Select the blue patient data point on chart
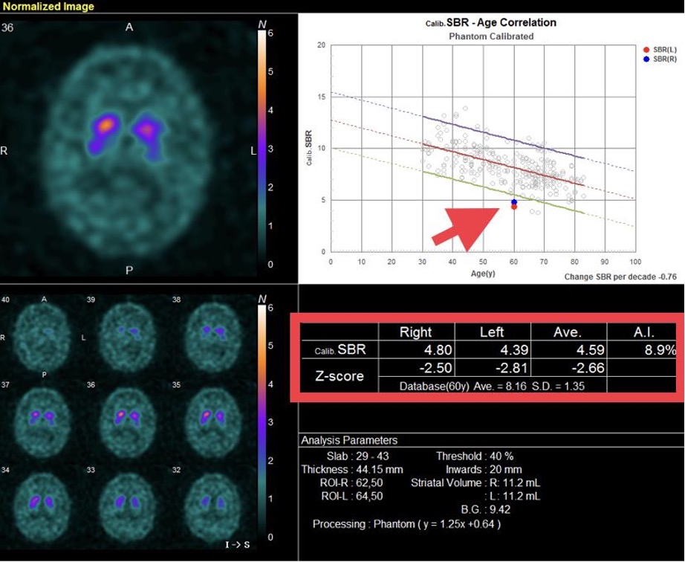Viewport: 685px width, 562px height. point(514,201)
